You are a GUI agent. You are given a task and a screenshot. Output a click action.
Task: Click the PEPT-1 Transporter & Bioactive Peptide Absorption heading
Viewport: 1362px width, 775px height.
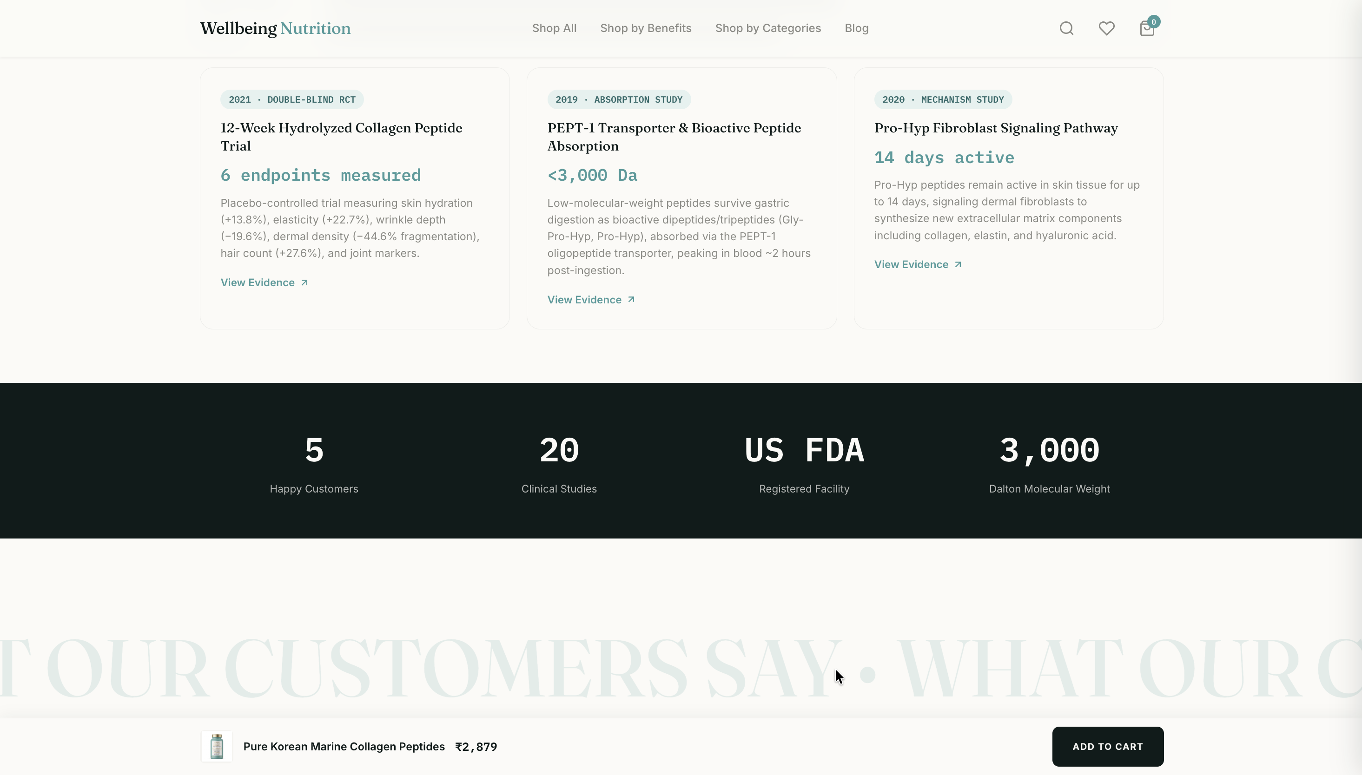(x=674, y=137)
